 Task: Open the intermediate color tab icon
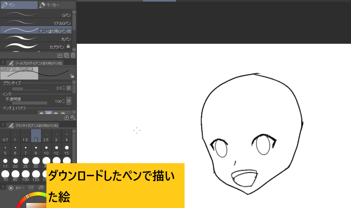[31, 188]
